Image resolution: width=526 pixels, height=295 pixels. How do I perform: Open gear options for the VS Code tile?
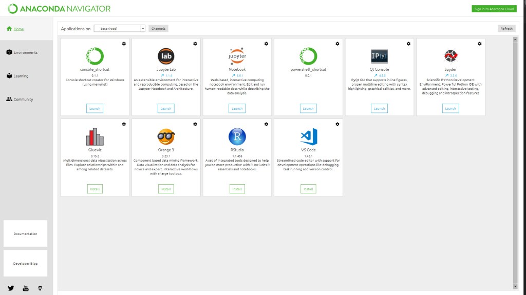pos(337,124)
